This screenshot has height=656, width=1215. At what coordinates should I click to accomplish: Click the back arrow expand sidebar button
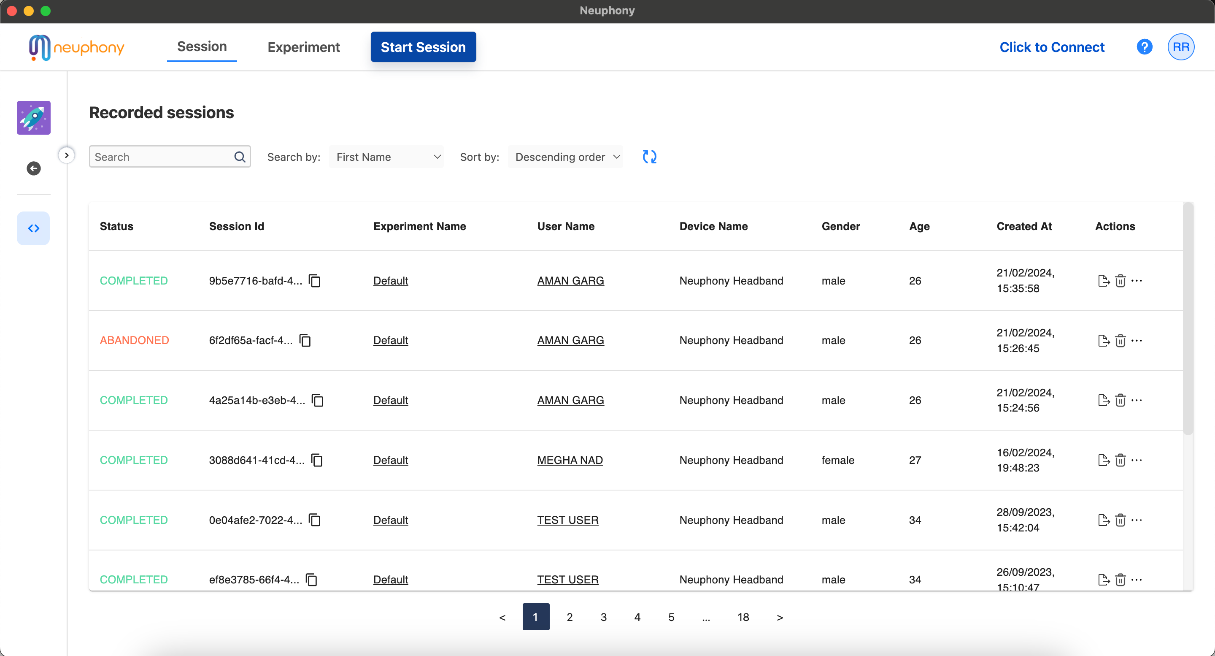coord(34,168)
